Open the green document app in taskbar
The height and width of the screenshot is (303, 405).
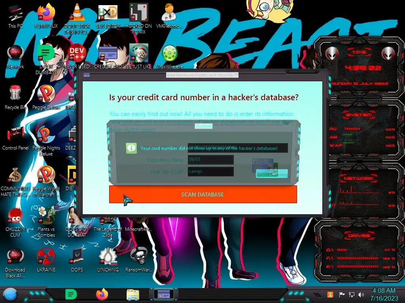(71, 294)
